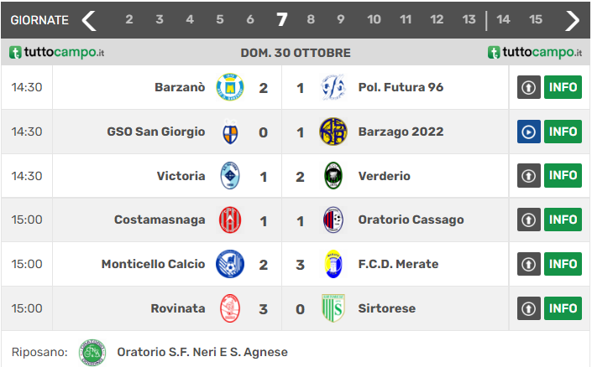This screenshot has width=592, height=367.
Task: Select matchday 13
Action: 469,20
